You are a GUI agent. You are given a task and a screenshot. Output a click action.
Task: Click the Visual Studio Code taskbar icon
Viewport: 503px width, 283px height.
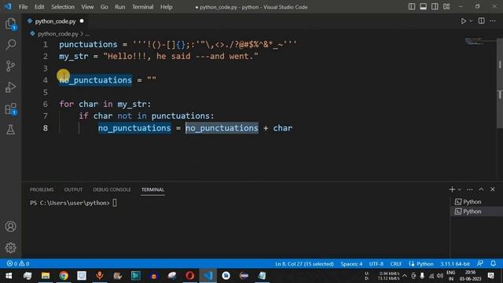click(207, 276)
